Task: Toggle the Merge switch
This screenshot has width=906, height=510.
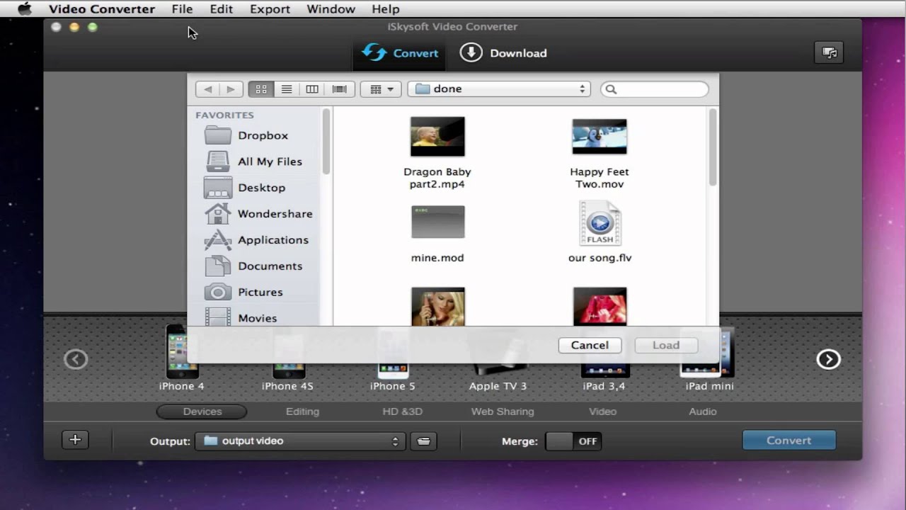Action: tap(573, 441)
